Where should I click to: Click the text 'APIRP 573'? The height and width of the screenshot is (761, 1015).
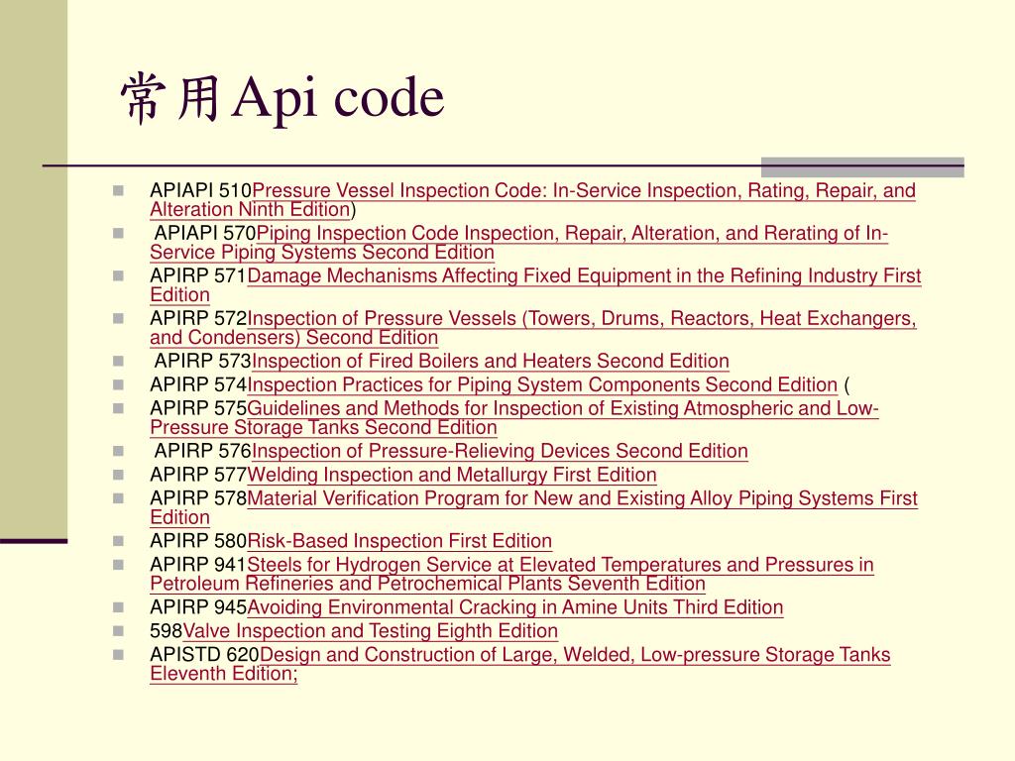click(x=202, y=361)
